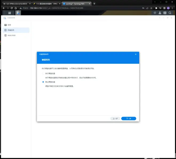Image resolution: width=176 pixels, height=159 pixels.
Task: Click the browser address bar URL
Action: (57, 8)
